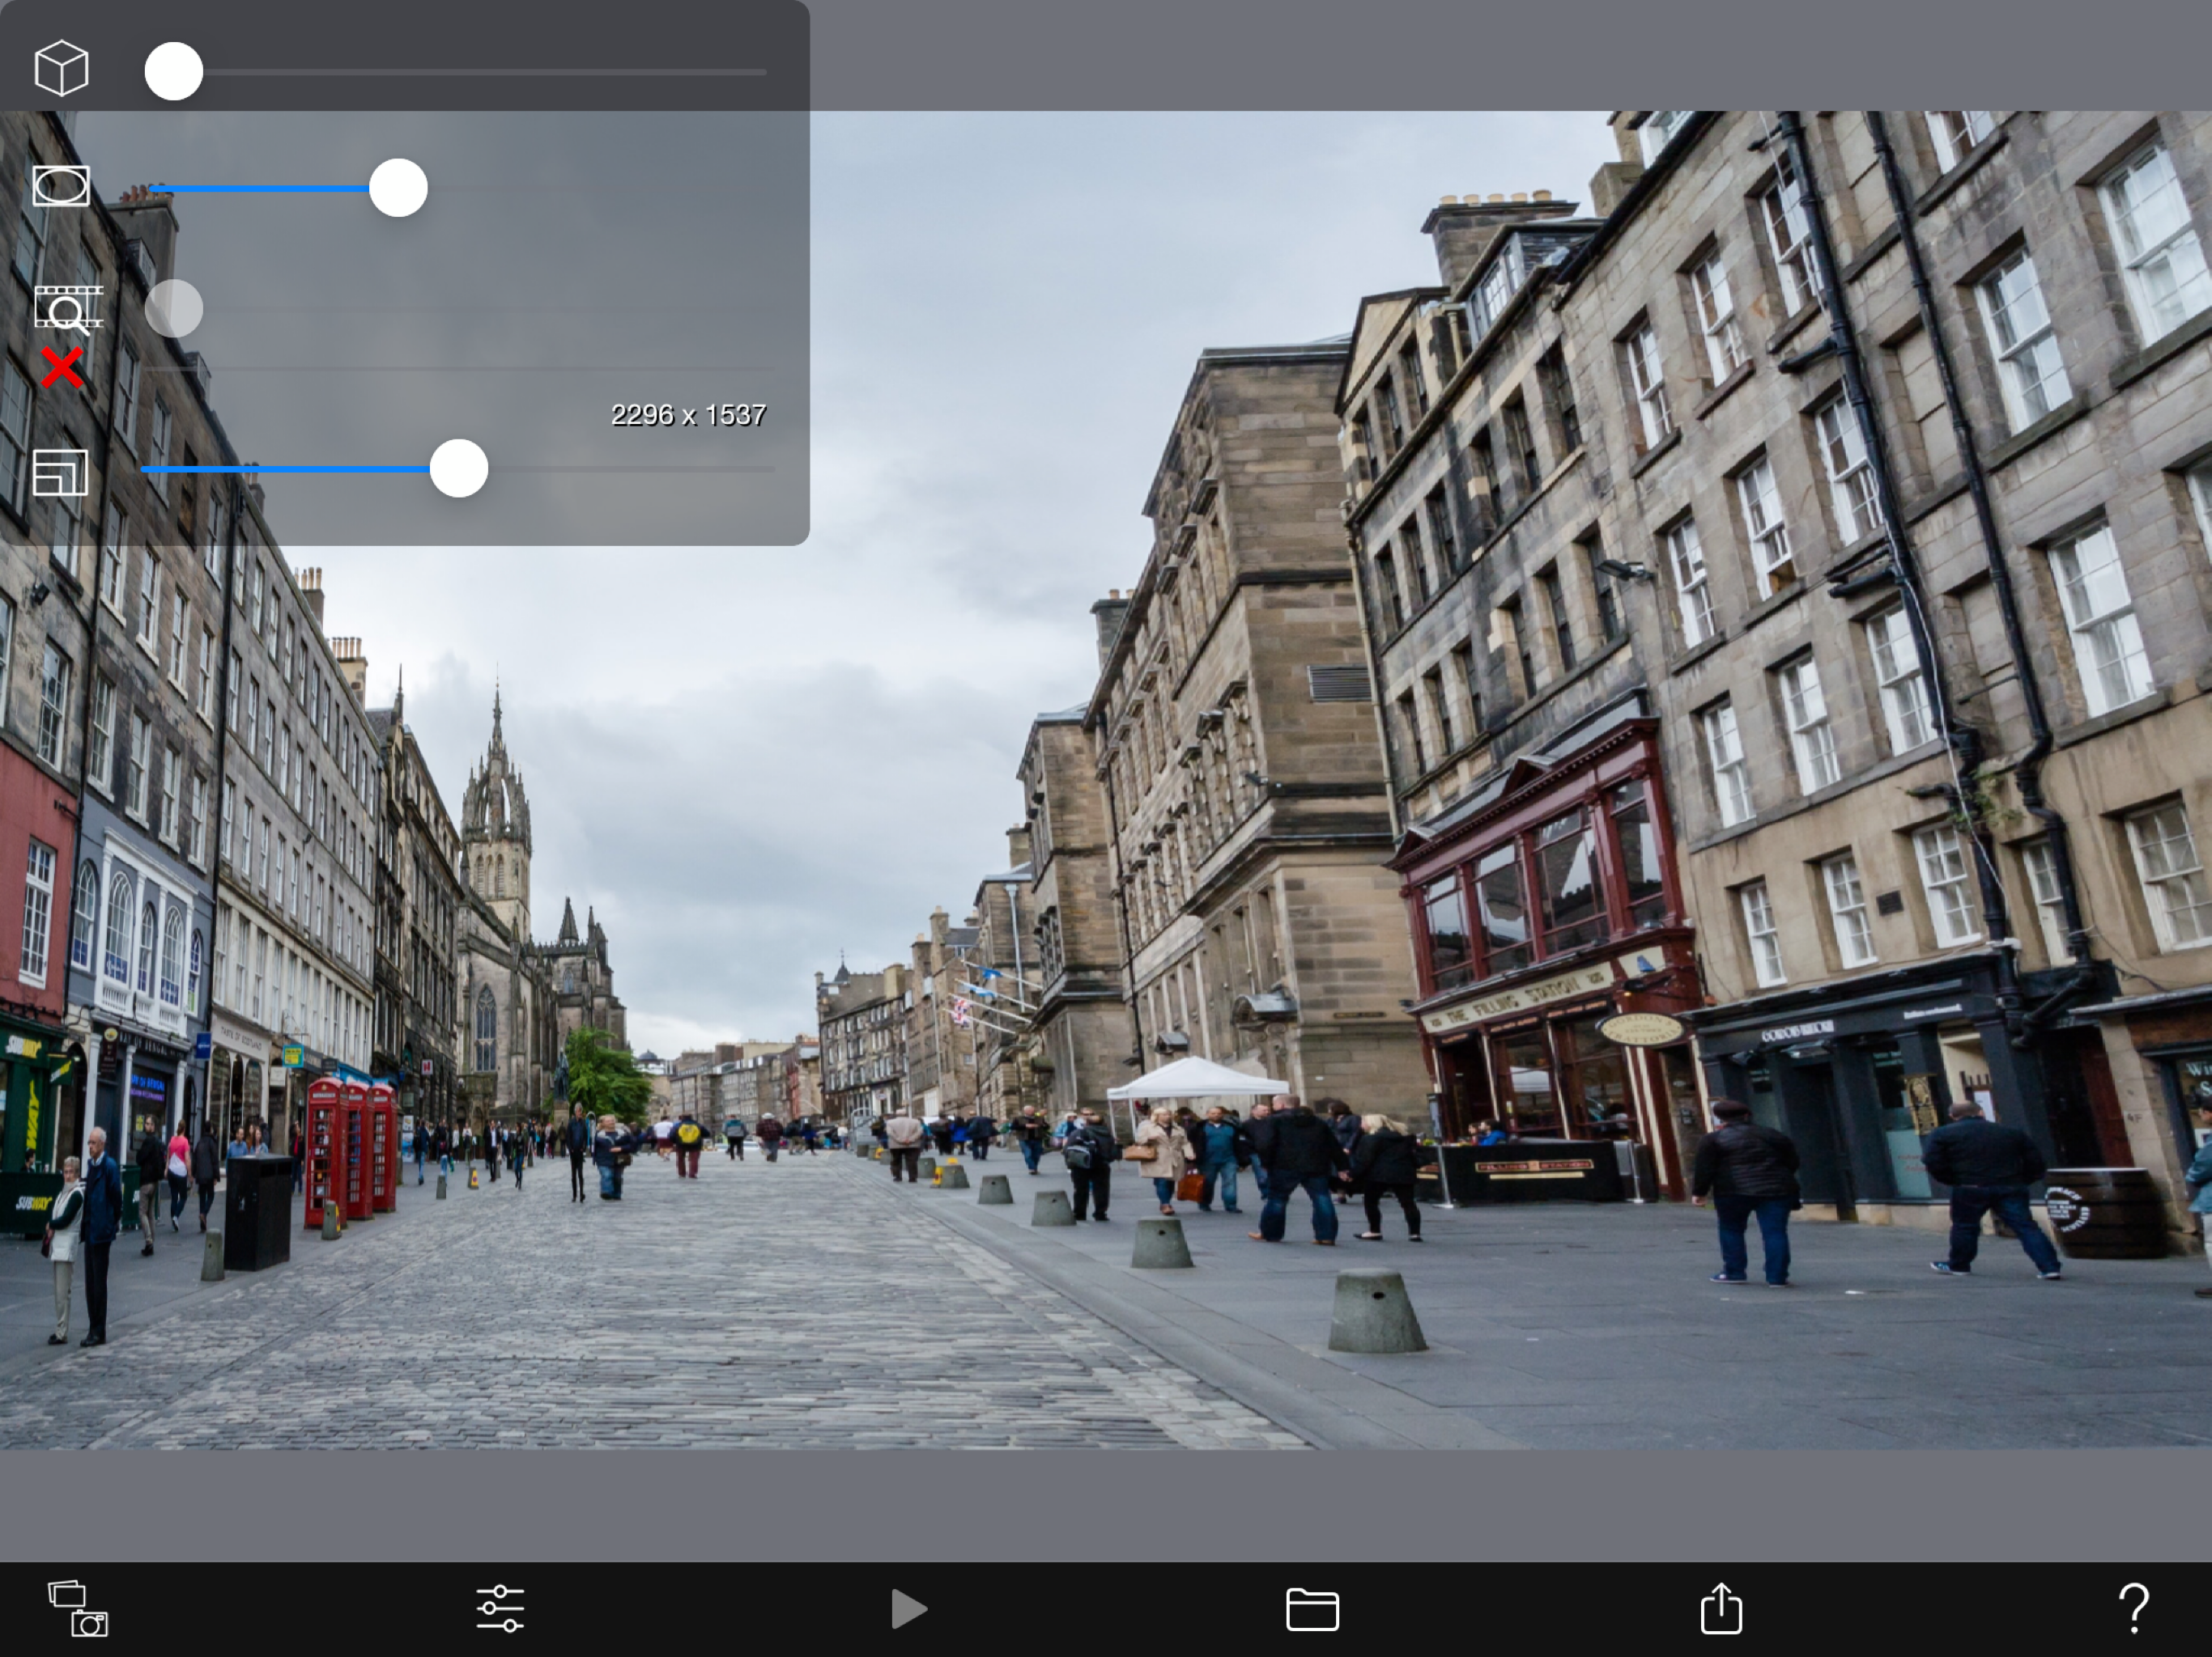Open help with the question mark
The height and width of the screenshot is (1657, 2212).
click(x=2133, y=1608)
